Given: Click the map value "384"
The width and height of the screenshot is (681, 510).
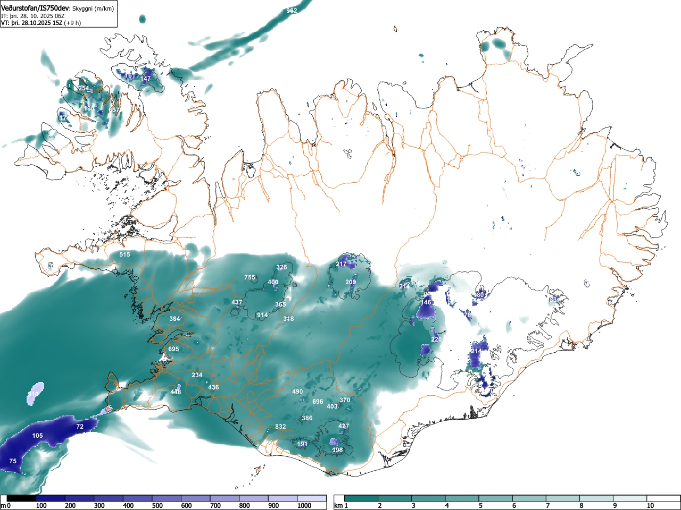Looking at the screenshot, I should 175,319.
